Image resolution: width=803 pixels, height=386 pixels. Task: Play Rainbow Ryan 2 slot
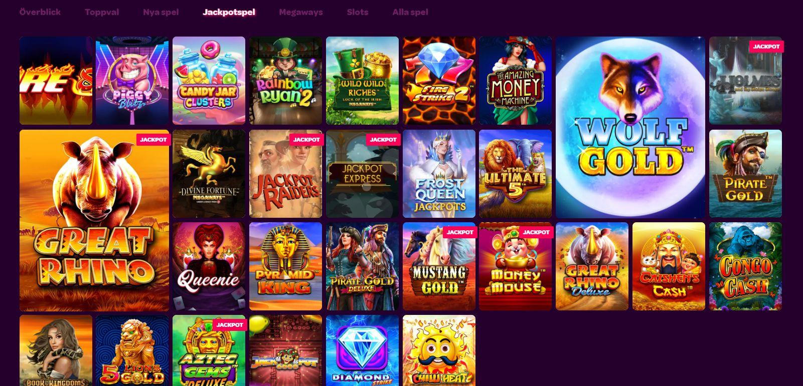pyautogui.click(x=286, y=81)
